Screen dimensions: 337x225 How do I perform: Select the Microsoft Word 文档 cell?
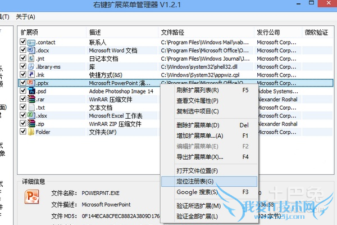coord(113,51)
